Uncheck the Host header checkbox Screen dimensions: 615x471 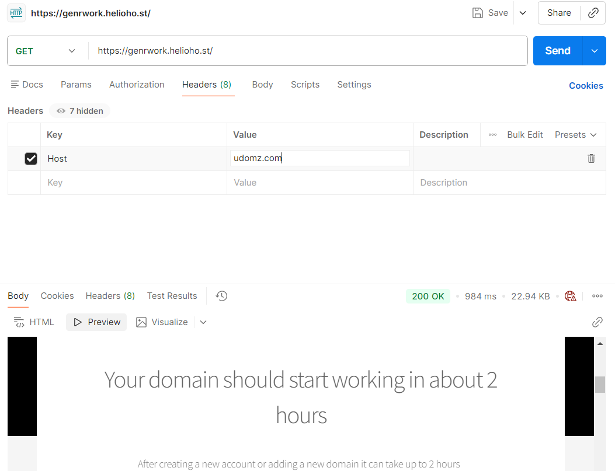tap(31, 159)
